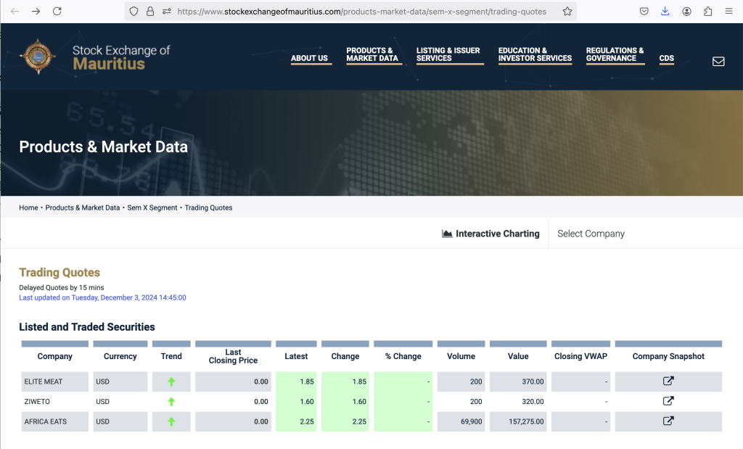Open the Pocket save icon
The width and height of the screenshot is (743, 449).
644,12
